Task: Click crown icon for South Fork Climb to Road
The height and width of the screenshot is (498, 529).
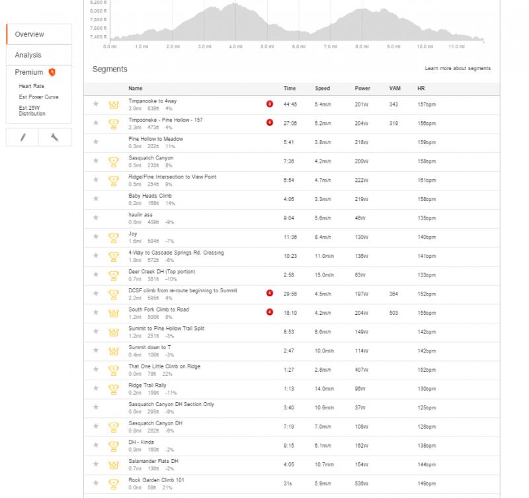Action: tap(114, 313)
